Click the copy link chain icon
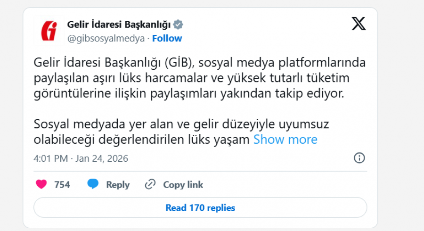Viewport: 424px width, 231px height. pyautogui.click(x=150, y=184)
